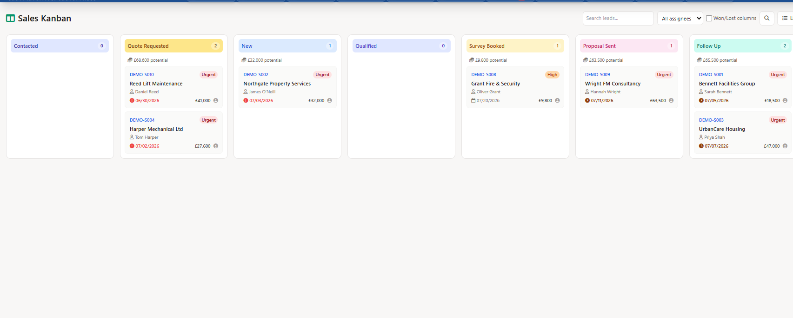The image size is (793, 318).
Task: Select the New column header
Action: [x=287, y=46]
